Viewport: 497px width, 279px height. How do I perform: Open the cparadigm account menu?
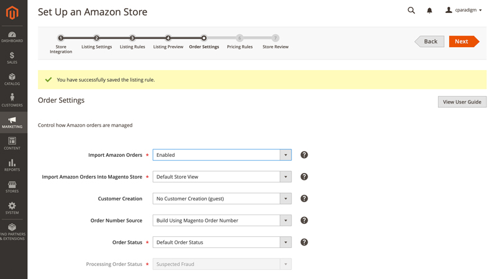tap(463, 10)
